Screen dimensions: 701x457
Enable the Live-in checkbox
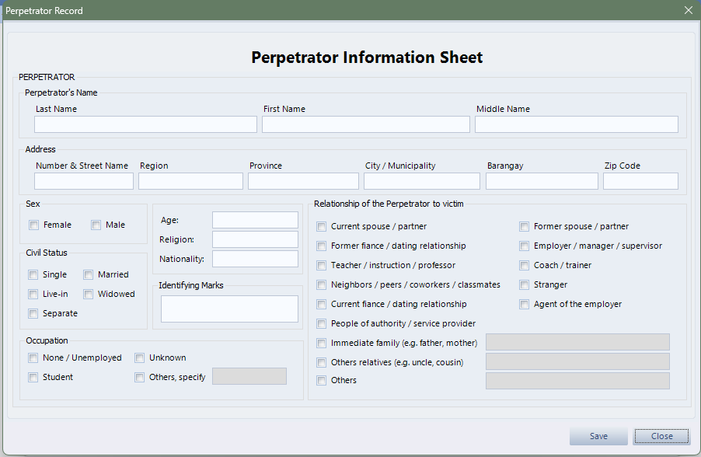(x=33, y=295)
